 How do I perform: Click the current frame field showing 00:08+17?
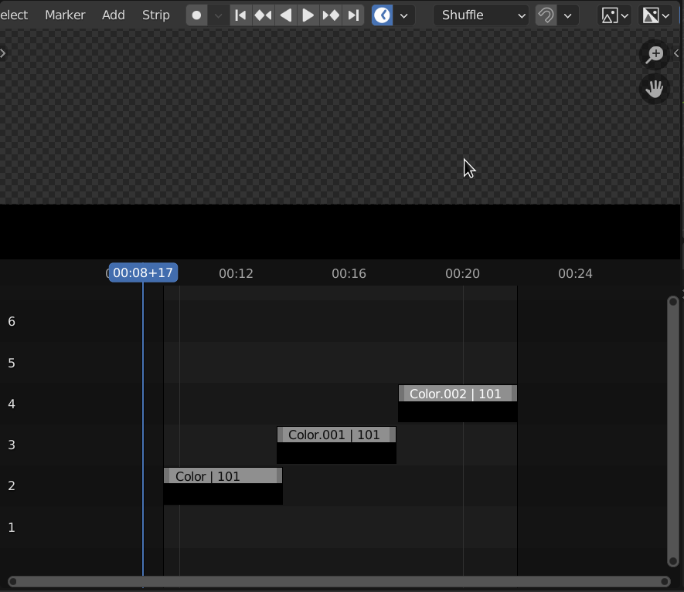click(143, 272)
